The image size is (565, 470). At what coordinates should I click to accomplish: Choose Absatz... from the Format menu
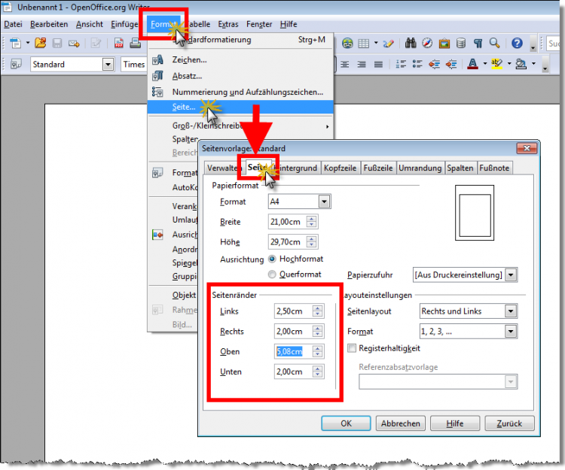[187, 76]
